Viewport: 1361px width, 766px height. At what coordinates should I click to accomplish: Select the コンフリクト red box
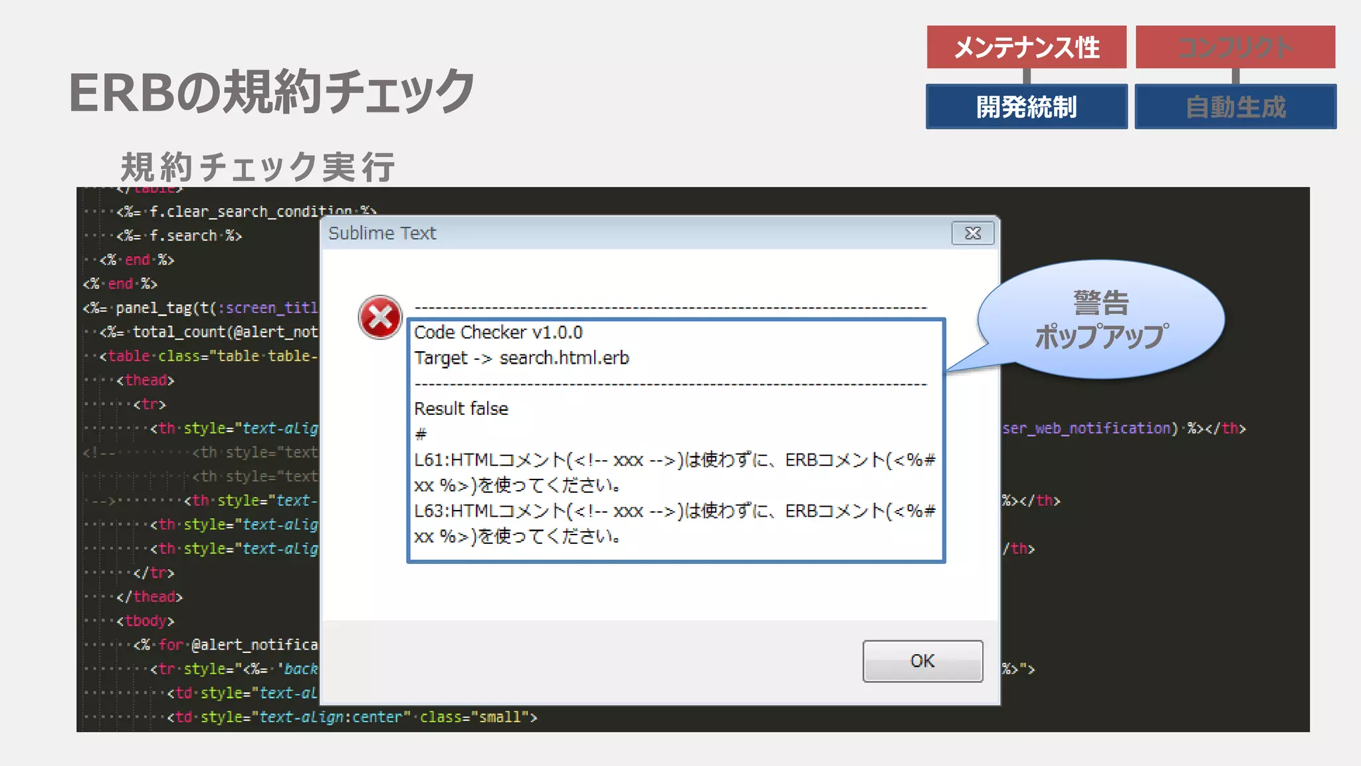[1235, 47]
